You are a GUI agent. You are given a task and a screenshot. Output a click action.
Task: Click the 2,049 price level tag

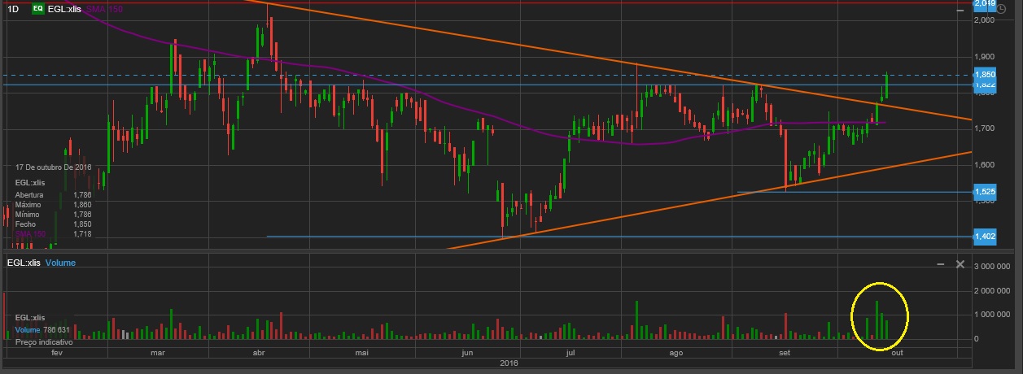coord(985,4)
